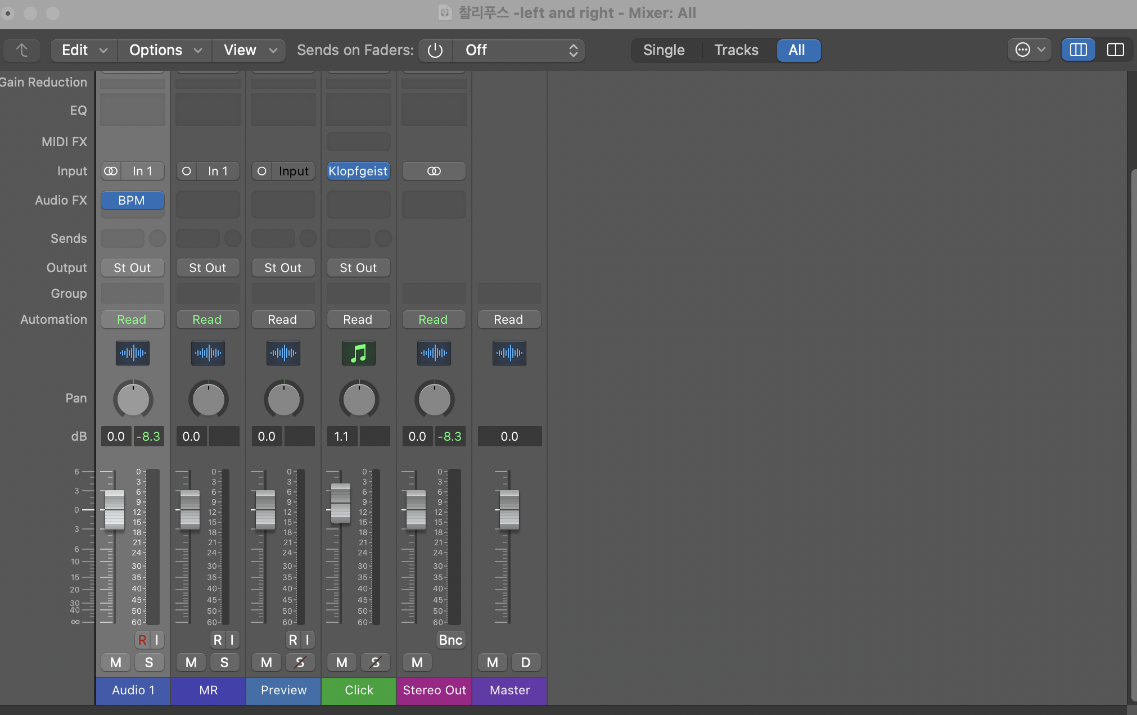1137x715 pixels.
Task: Toggle record enable on Audio 1
Action: click(x=142, y=640)
